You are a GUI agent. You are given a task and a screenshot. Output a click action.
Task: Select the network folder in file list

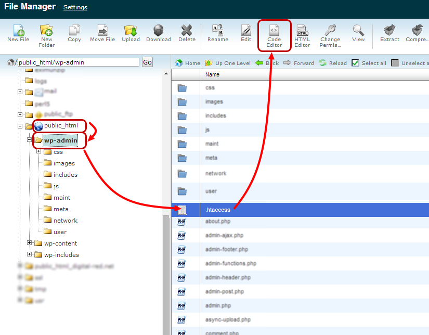click(x=216, y=174)
